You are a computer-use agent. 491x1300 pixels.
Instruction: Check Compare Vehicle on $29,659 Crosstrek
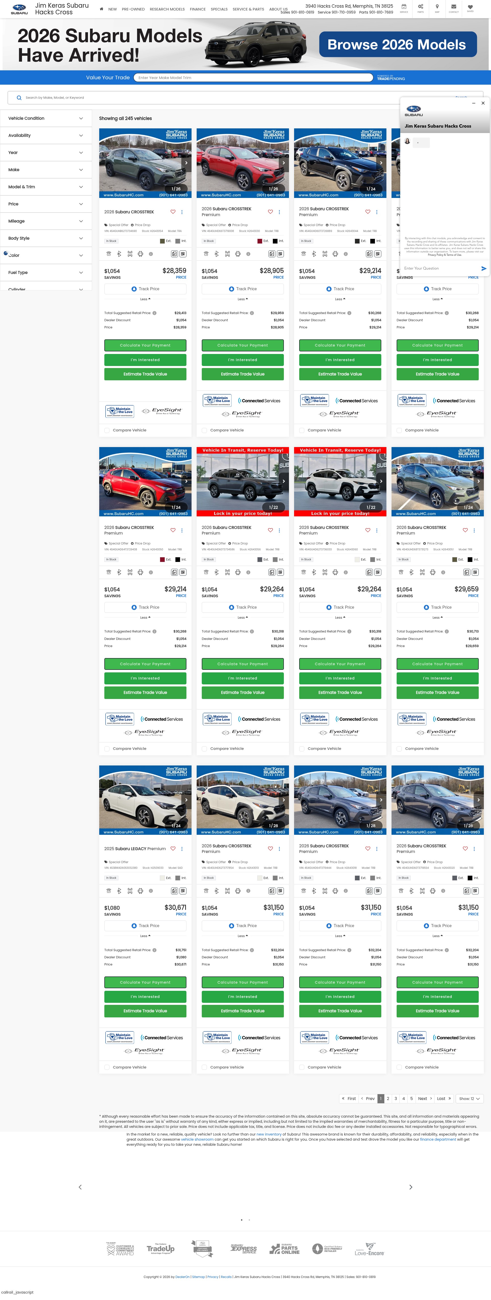(x=399, y=749)
